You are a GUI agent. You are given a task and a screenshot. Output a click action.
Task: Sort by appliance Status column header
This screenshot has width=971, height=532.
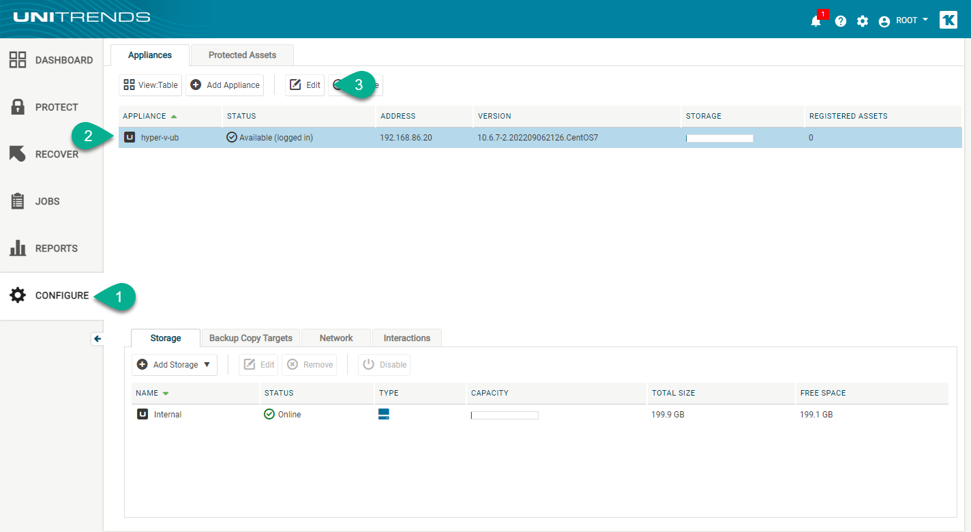coord(299,116)
